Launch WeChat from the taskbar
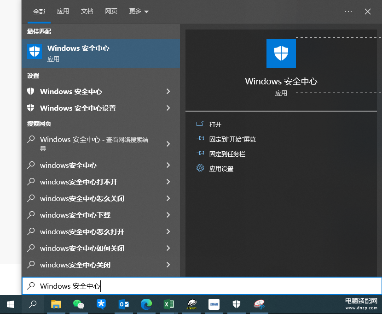 point(78,304)
